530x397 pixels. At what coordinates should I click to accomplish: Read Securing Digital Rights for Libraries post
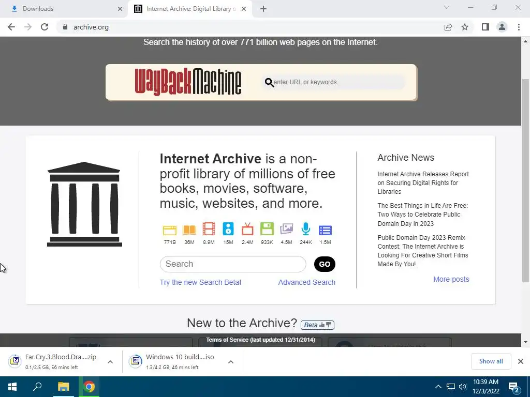[x=423, y=182]
